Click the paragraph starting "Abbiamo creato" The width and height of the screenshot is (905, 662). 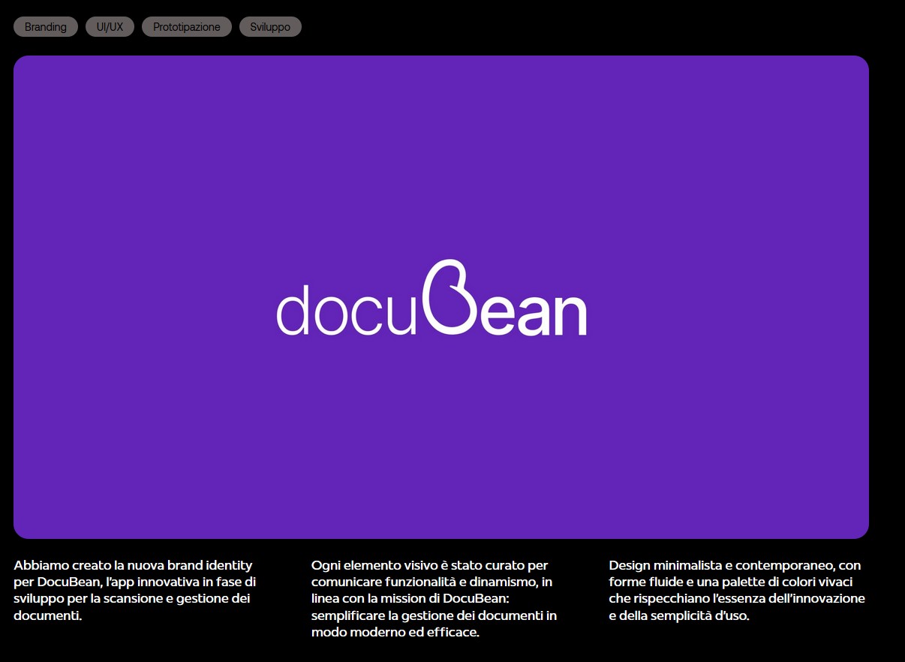pos(135,590)
